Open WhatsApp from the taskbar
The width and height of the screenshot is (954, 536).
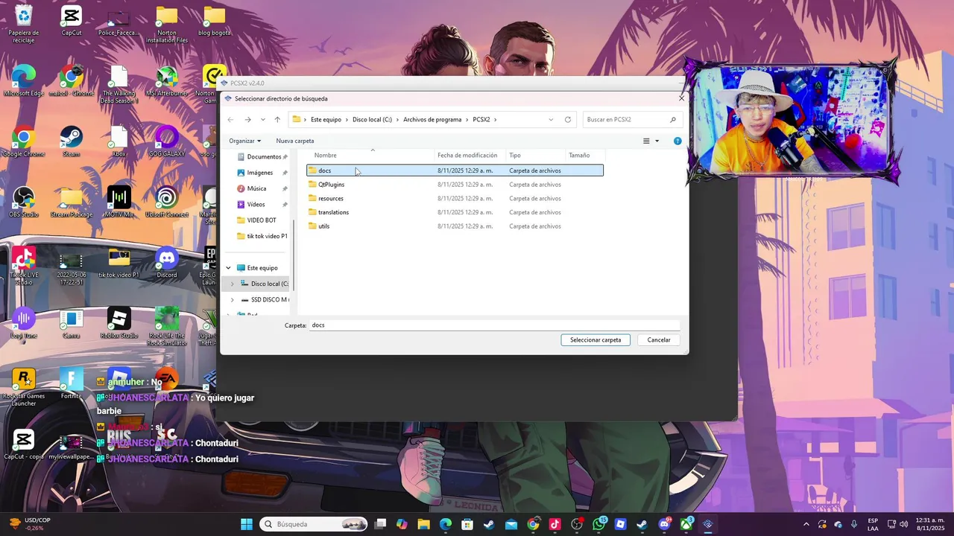(599, 524)
